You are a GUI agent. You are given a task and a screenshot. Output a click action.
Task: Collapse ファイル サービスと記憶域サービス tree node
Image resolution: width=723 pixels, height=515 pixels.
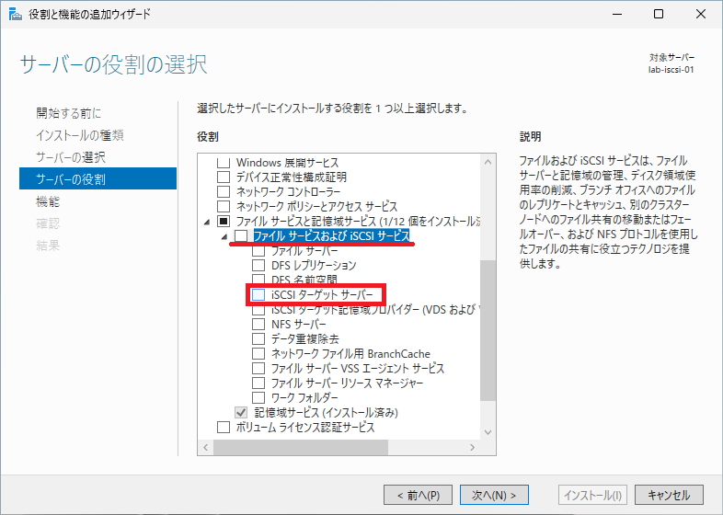pos(207,222)
